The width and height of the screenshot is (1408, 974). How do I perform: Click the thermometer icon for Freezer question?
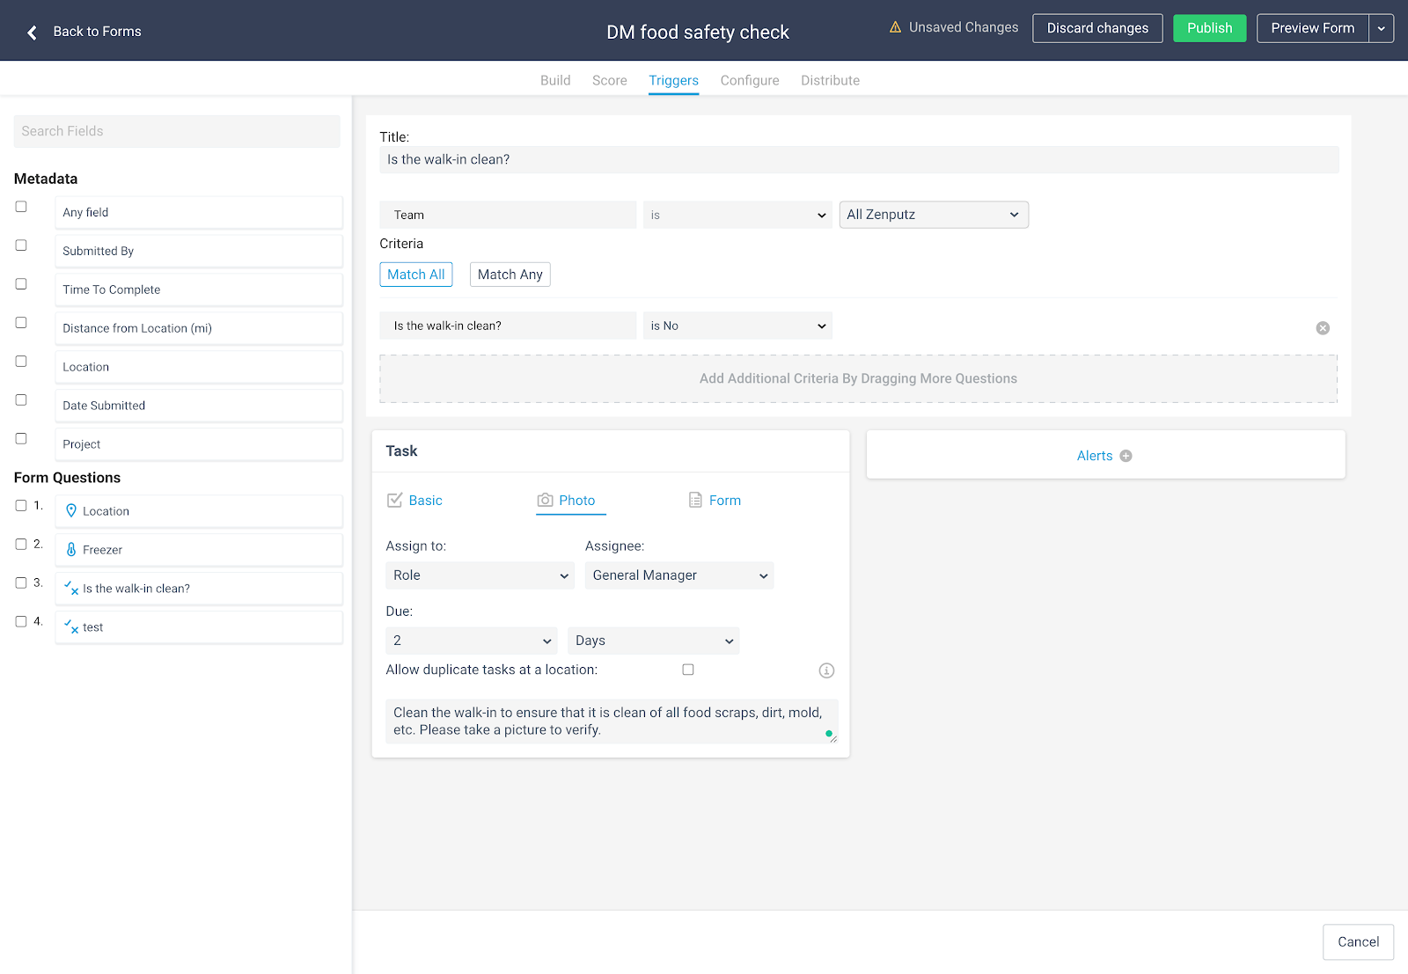[x=71, y=549]
